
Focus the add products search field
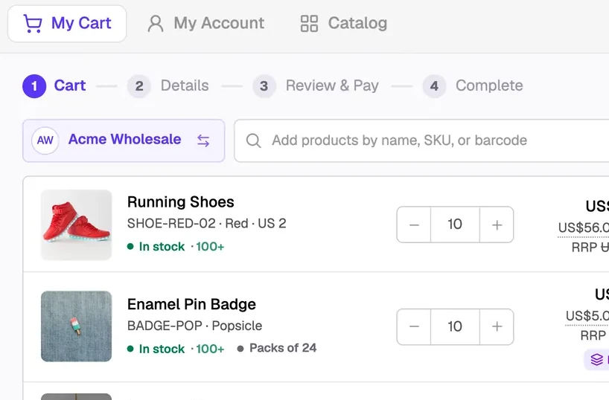[421, 141]
